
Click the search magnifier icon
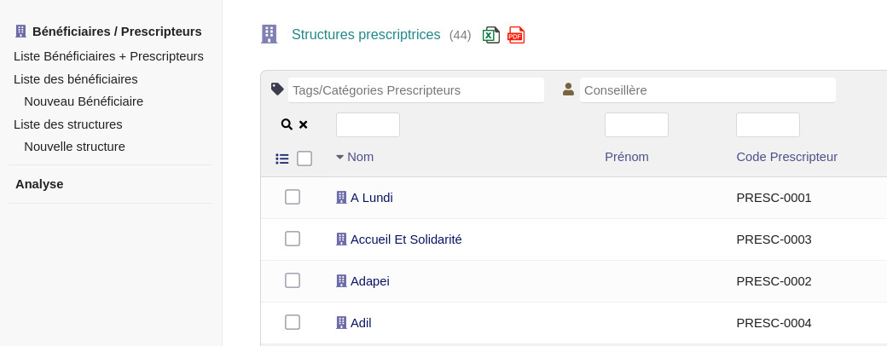pos(287,124)
